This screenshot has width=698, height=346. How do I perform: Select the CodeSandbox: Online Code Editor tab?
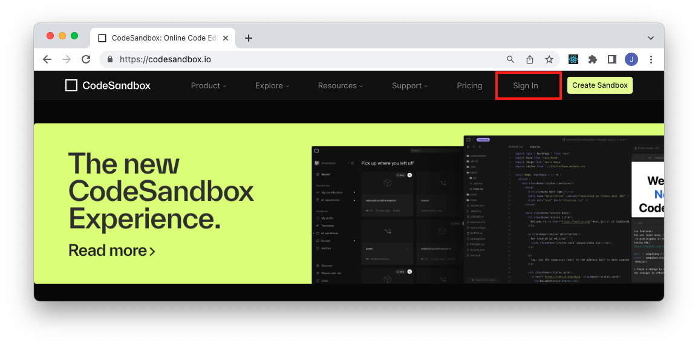pyautogui.click(x=162, y=38)
